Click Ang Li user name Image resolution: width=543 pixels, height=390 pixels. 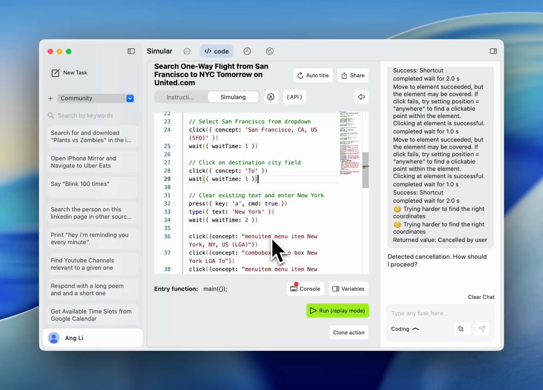[74, 338]
